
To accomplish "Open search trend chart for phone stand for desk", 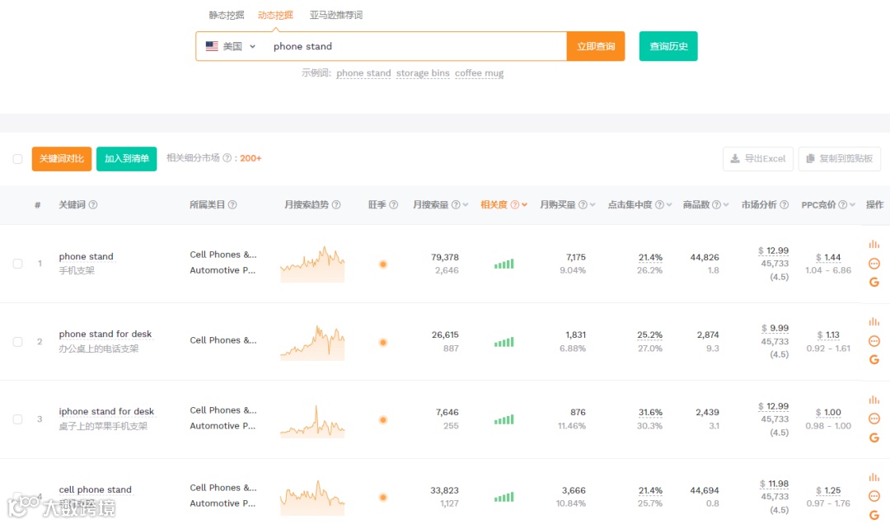I will pyautogui.click(x=312, y=343).
